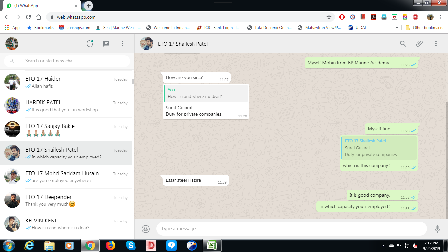The height and width of the screenshot is (252, 448).
Task: Focus the 'Type a message' input box
Action: [x=292, y=229]
